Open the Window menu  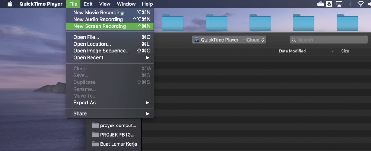click(x=126, y=4)
